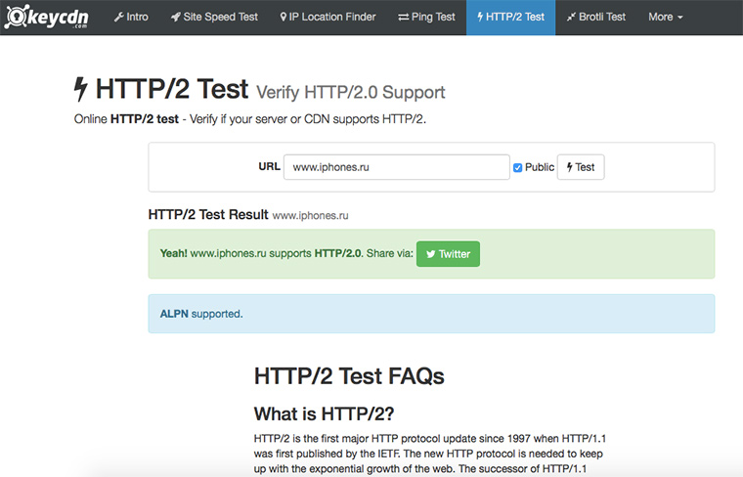The height and width of the screenshot is (477, 743).
Task: Expand the More dropdown menu
Action: click(665, 18)
